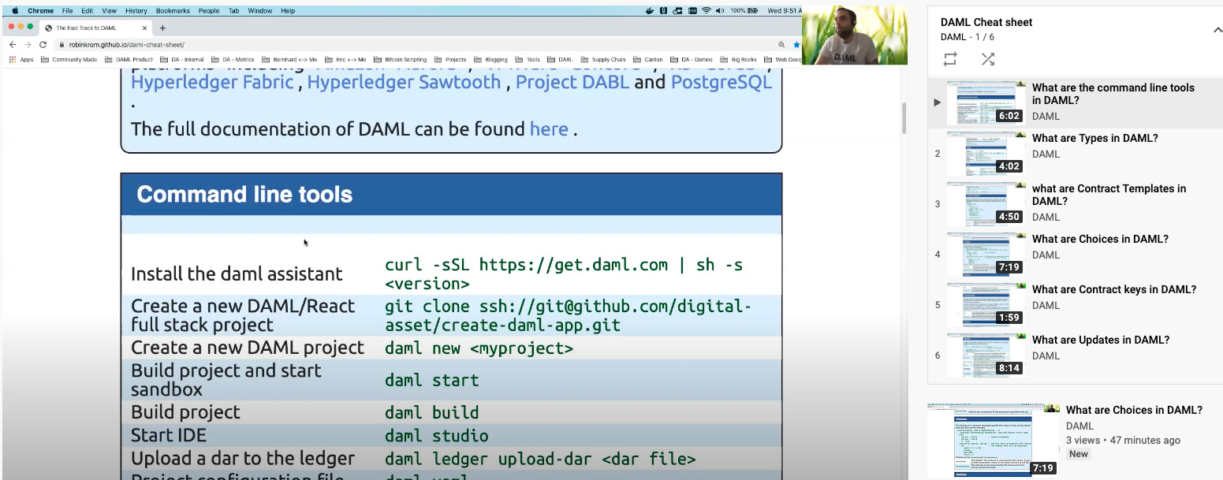Go forward in browser history

point(28,45)
